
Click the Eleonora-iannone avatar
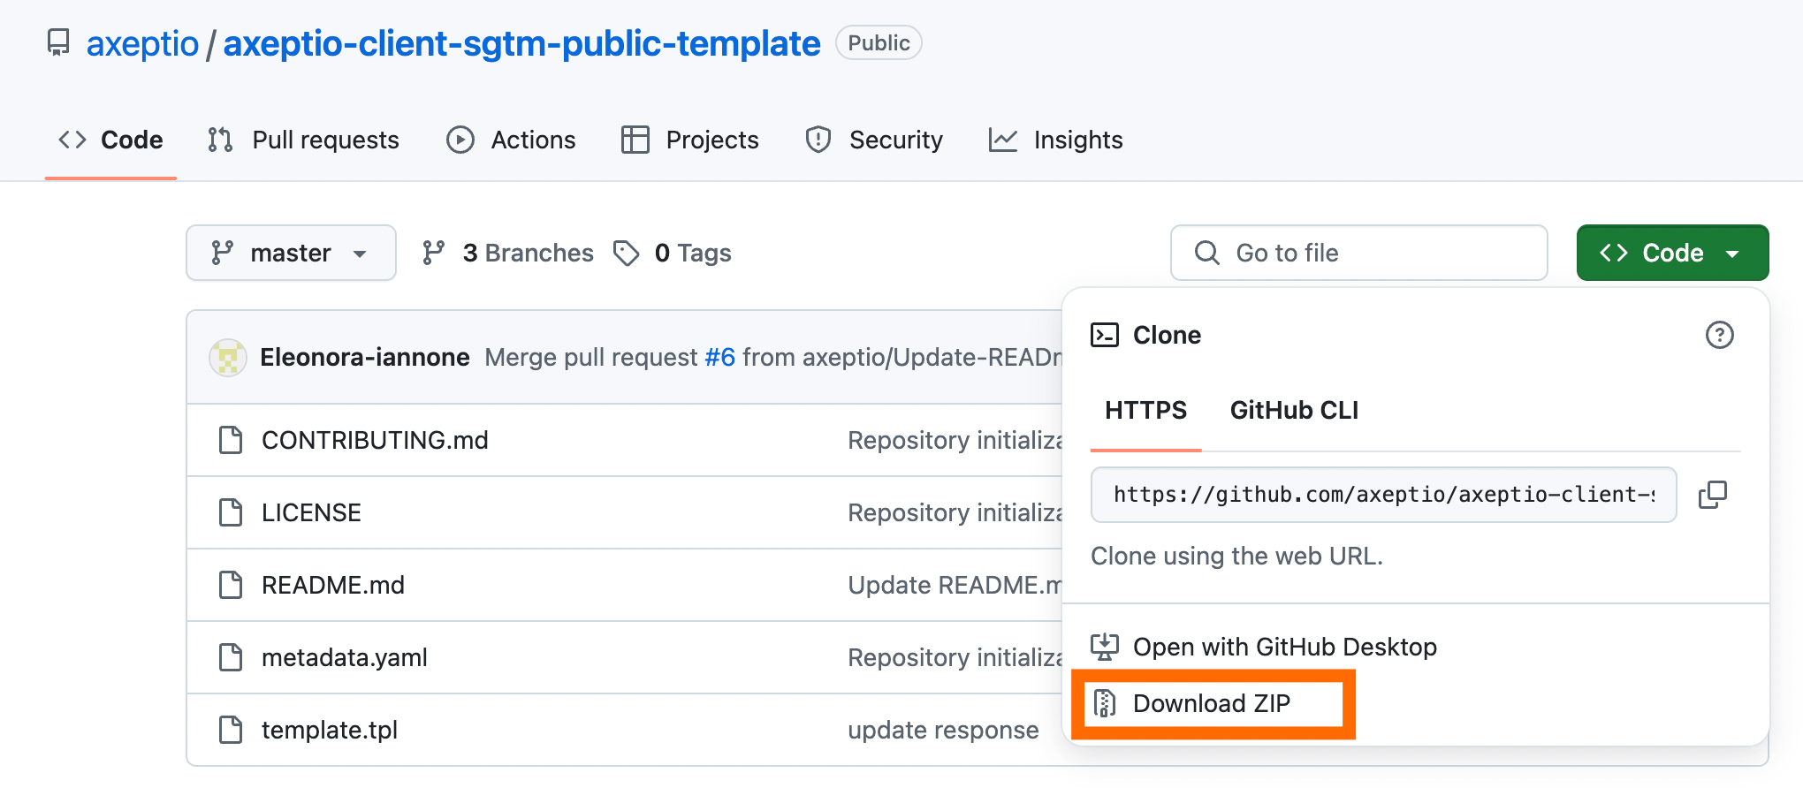pyautogui.click(x=227, y=357)
